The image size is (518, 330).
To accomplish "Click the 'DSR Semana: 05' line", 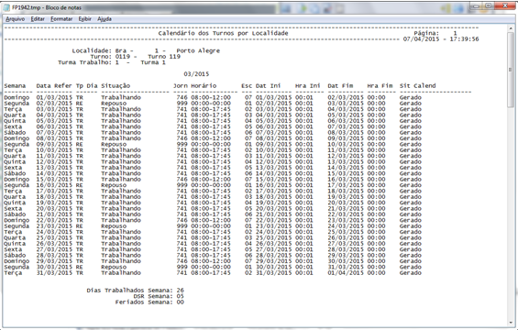I will click(159, 296).
